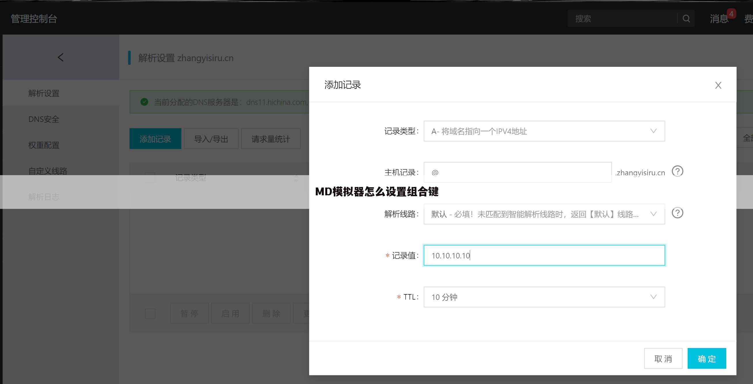Go back with the left arrow icon
Image resolution: width=753 pixels, height=384 pixels.
(x=60, y=57)
